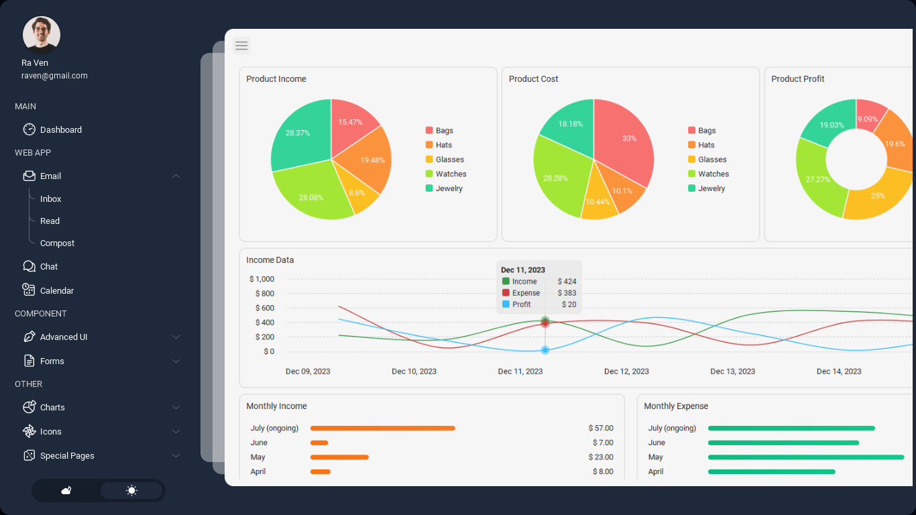916x515 pixels.
Task: Open the Inbox menu item
Action: (50, 198)
